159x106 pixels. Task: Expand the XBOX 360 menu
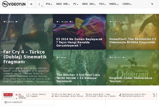pos(89,4)
